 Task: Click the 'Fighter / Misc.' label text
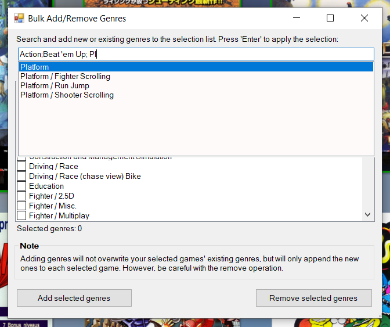coord(53,206)
